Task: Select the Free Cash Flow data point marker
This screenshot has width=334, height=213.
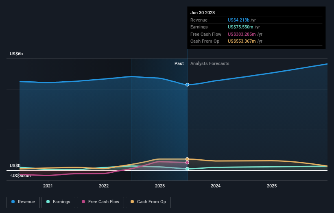Action: pos(187,163)
